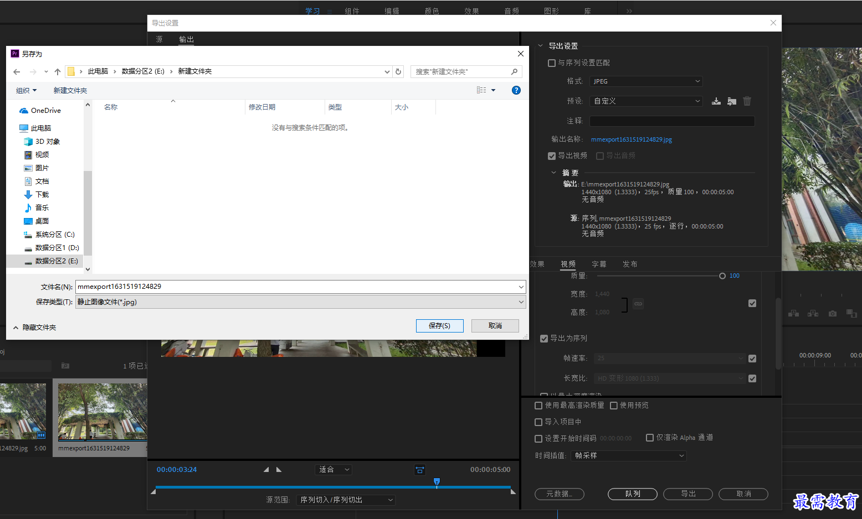The height and width of the screenshot is (519, 862).
Task: Open the 格式 JPEG dropdown
Action: tap(646, 81)
